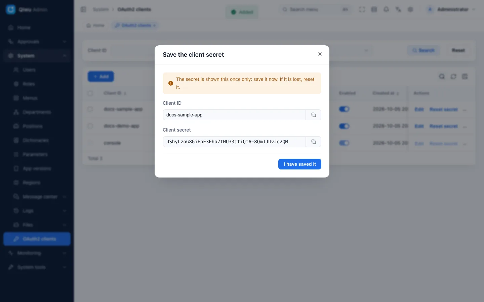Expand System tools in the sidebar
The height and width of the screenshot is (302, 484).
coord(37,267)
